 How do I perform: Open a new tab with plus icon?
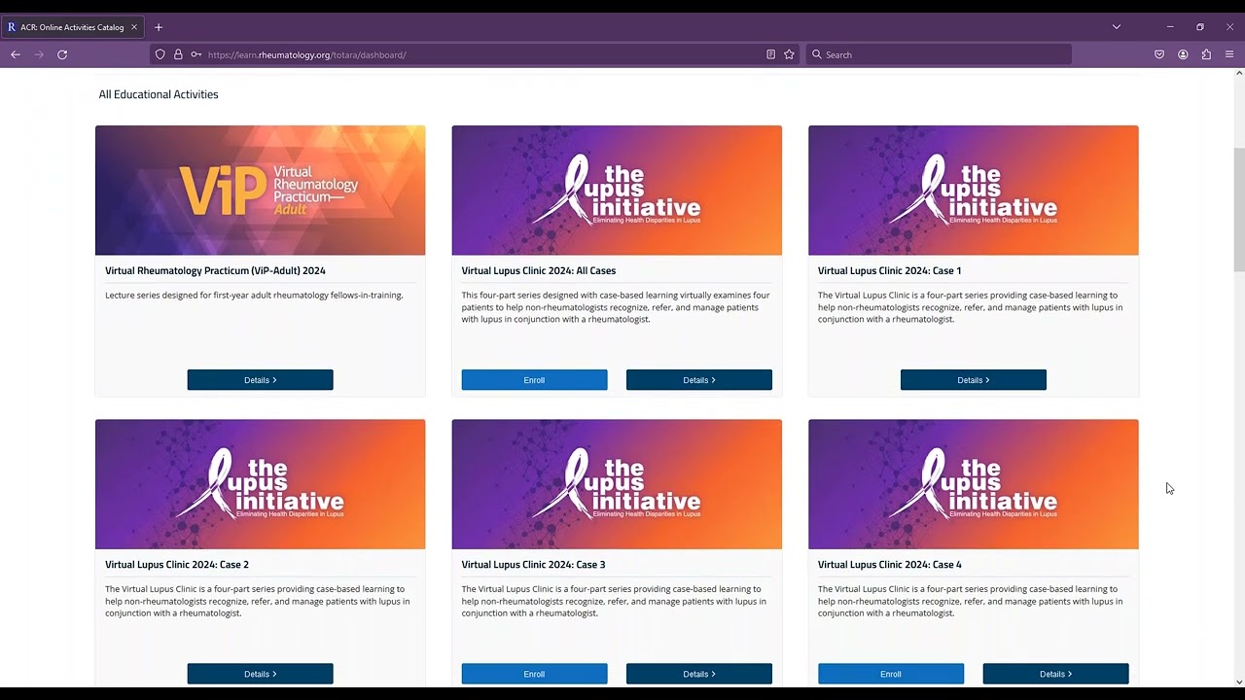tap(159, 27)
